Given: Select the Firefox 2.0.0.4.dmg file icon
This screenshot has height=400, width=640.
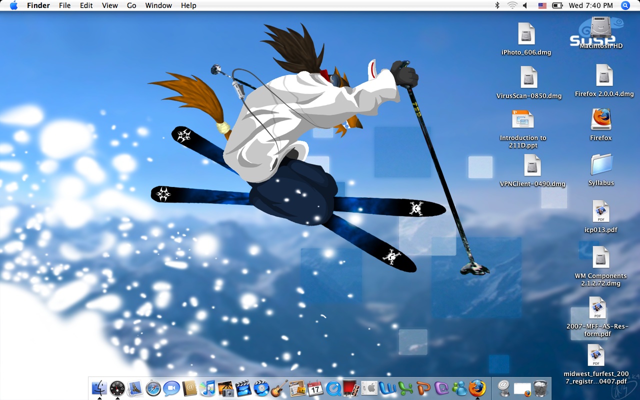Looking at the screenshot, I should point(604,75).
